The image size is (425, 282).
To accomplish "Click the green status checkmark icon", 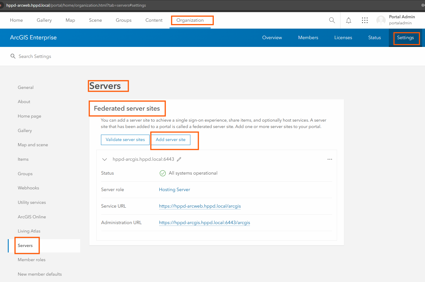I will click(163, 173).
